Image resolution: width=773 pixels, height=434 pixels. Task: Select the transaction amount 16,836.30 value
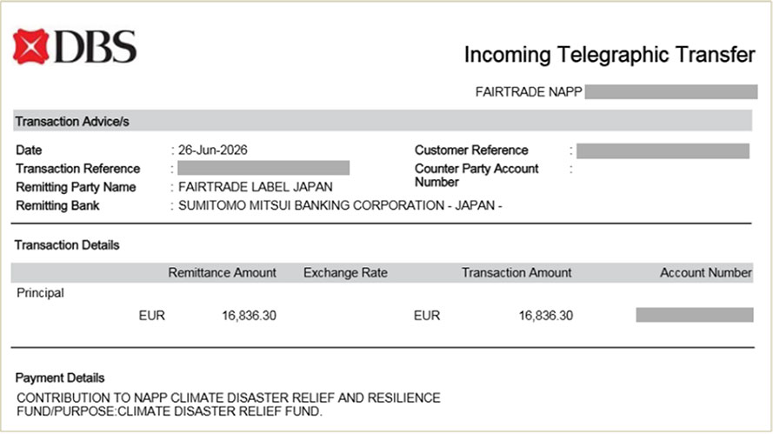(546, 316)
